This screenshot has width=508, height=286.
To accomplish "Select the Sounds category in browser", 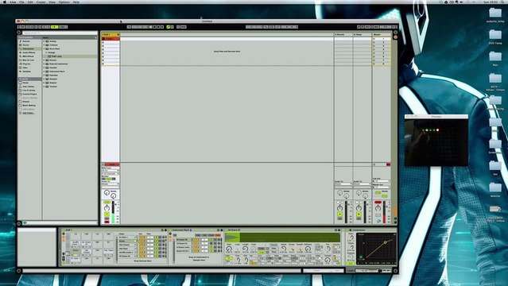I will tap(26, 41).
